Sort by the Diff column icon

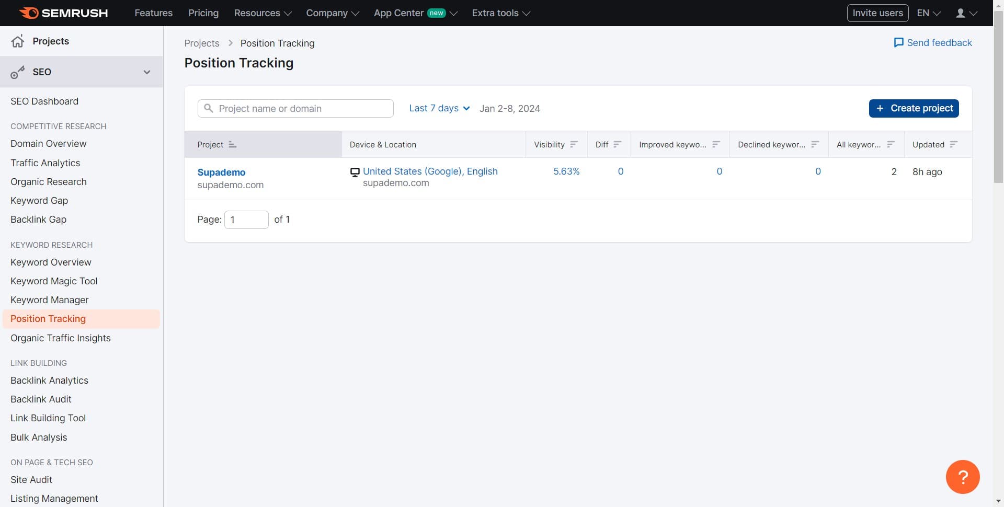[x=617, y=145]
